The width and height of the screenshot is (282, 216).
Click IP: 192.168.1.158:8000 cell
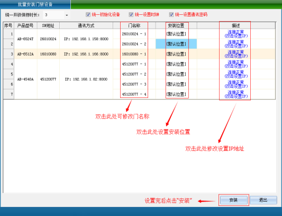point(86,39)
